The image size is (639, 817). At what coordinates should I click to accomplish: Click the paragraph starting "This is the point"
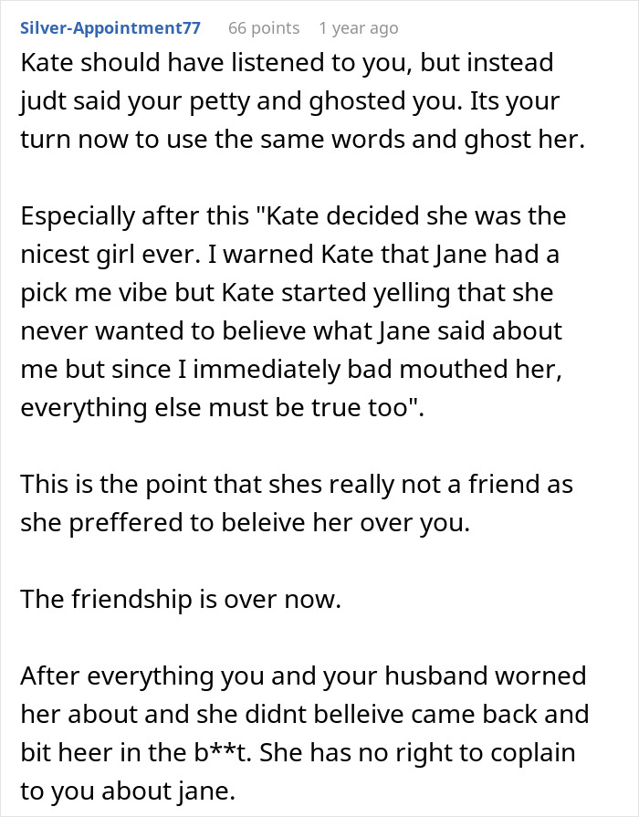click(297, 502)
